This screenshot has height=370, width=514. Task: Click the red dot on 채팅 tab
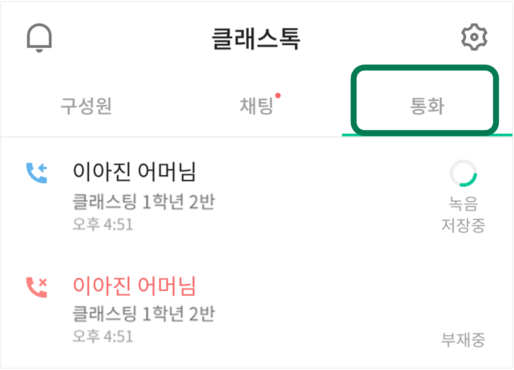[278, 96]
